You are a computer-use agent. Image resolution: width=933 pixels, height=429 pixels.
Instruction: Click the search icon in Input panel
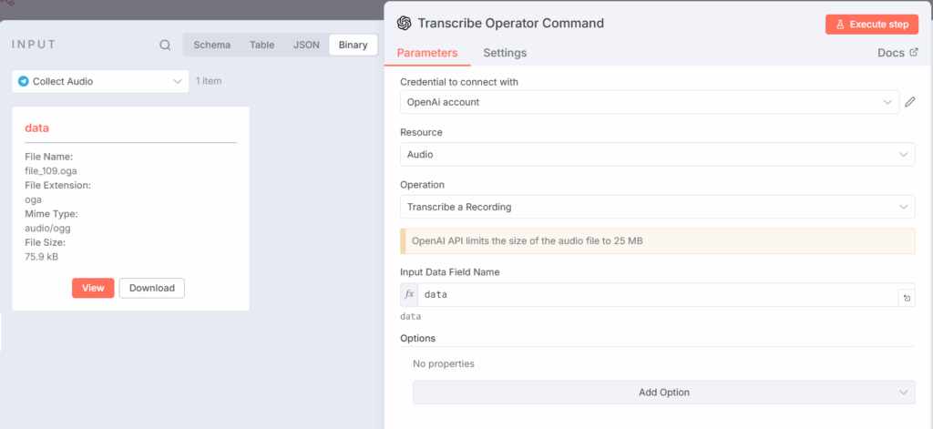[x=165, y=45]
